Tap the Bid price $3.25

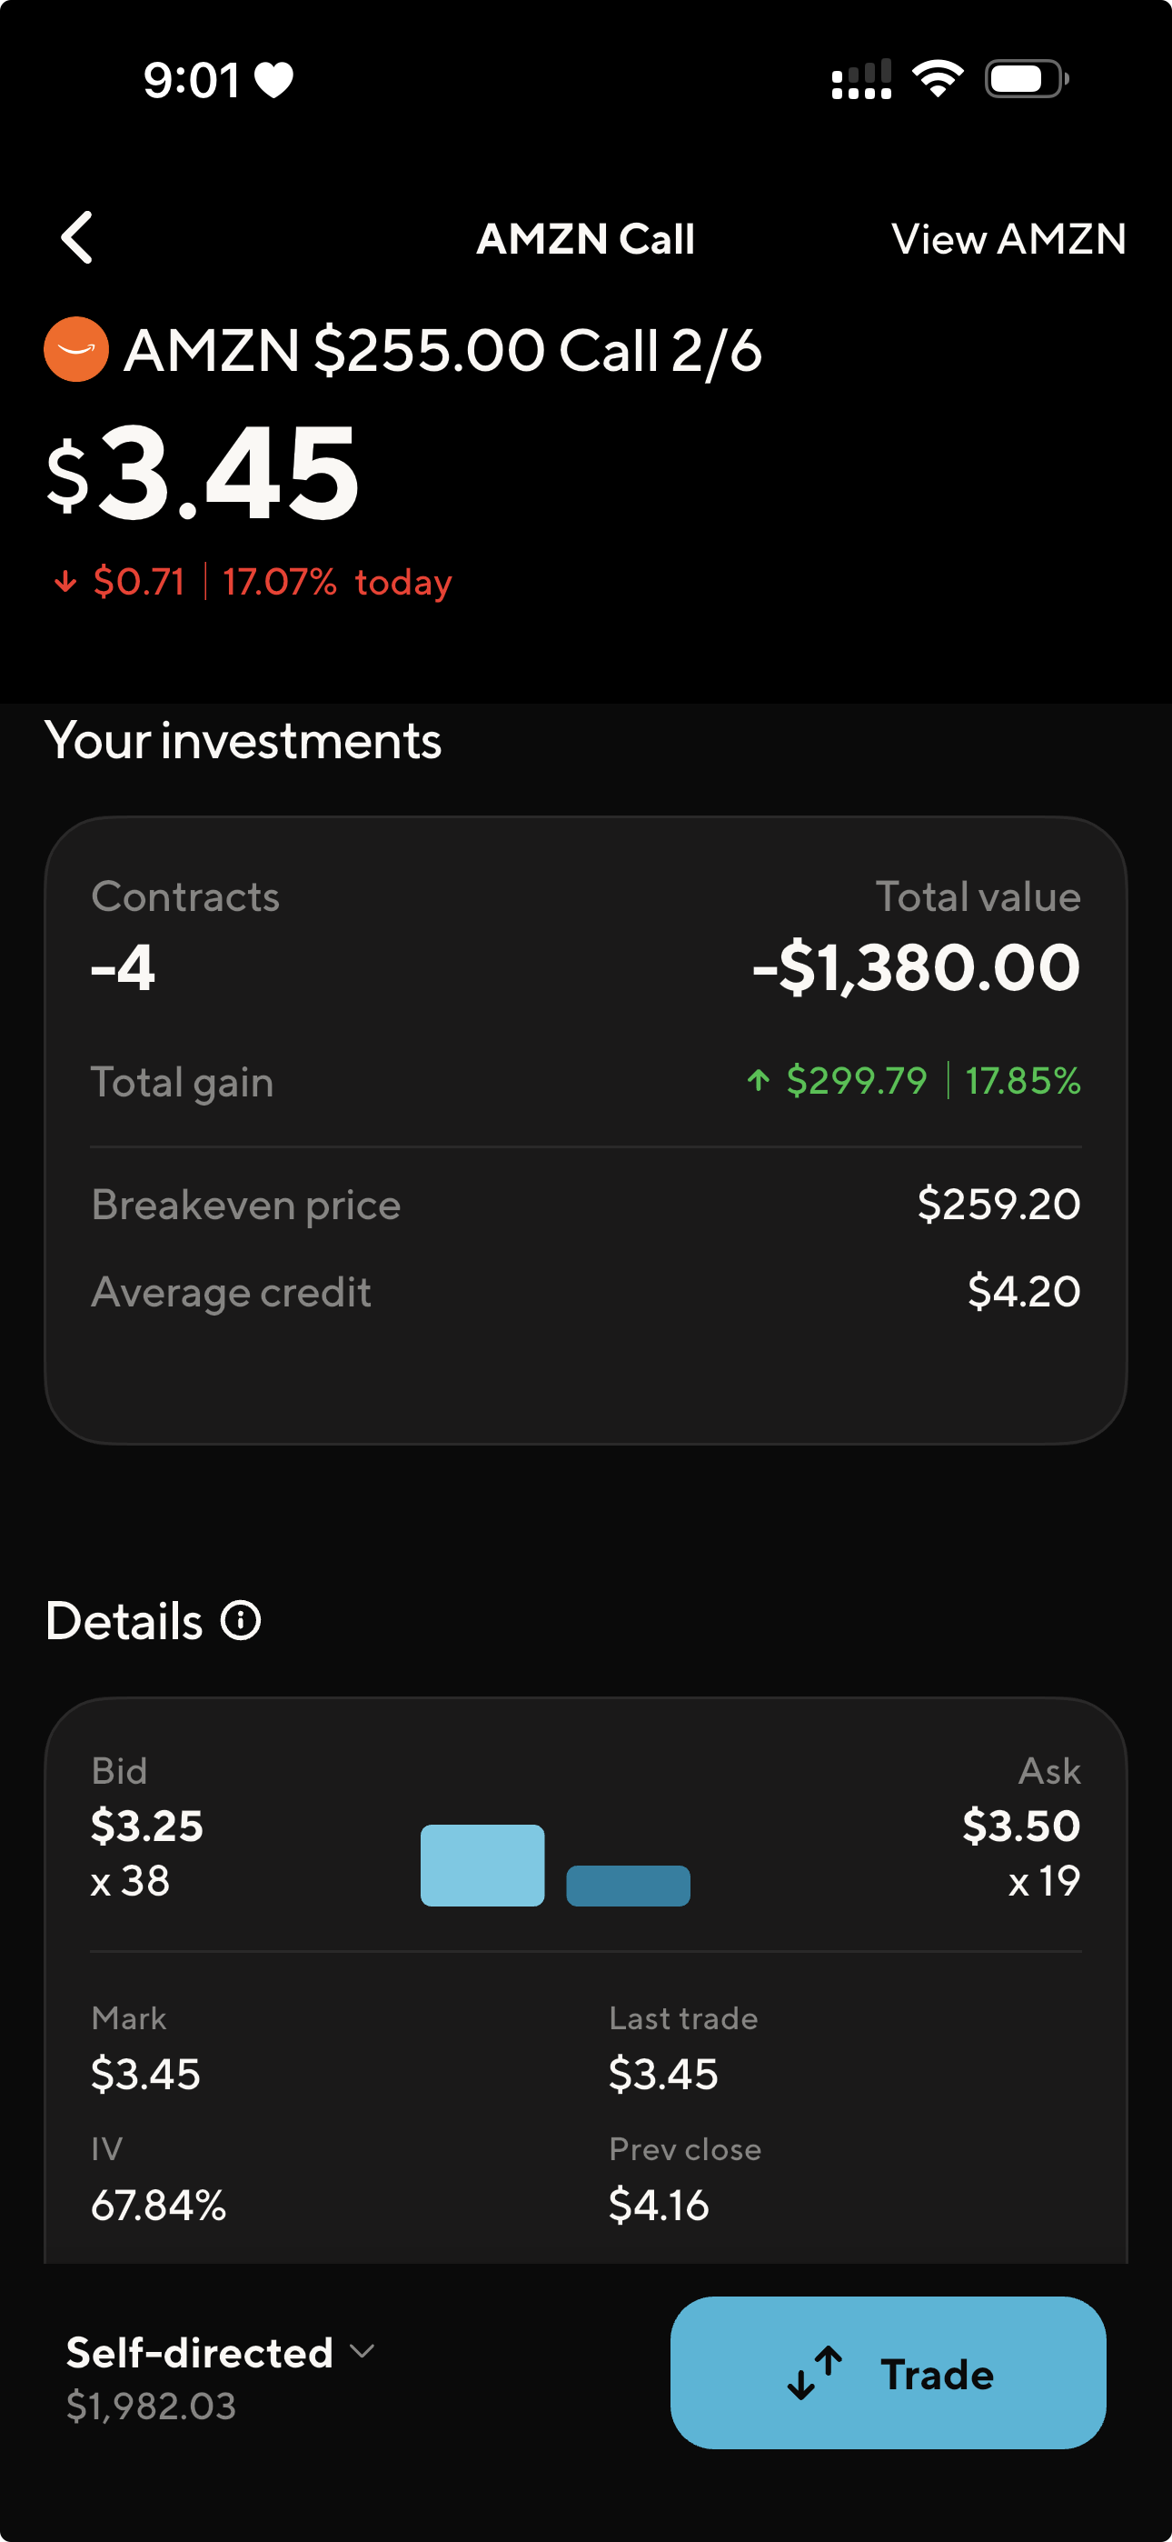click(x=147, y=1826)
